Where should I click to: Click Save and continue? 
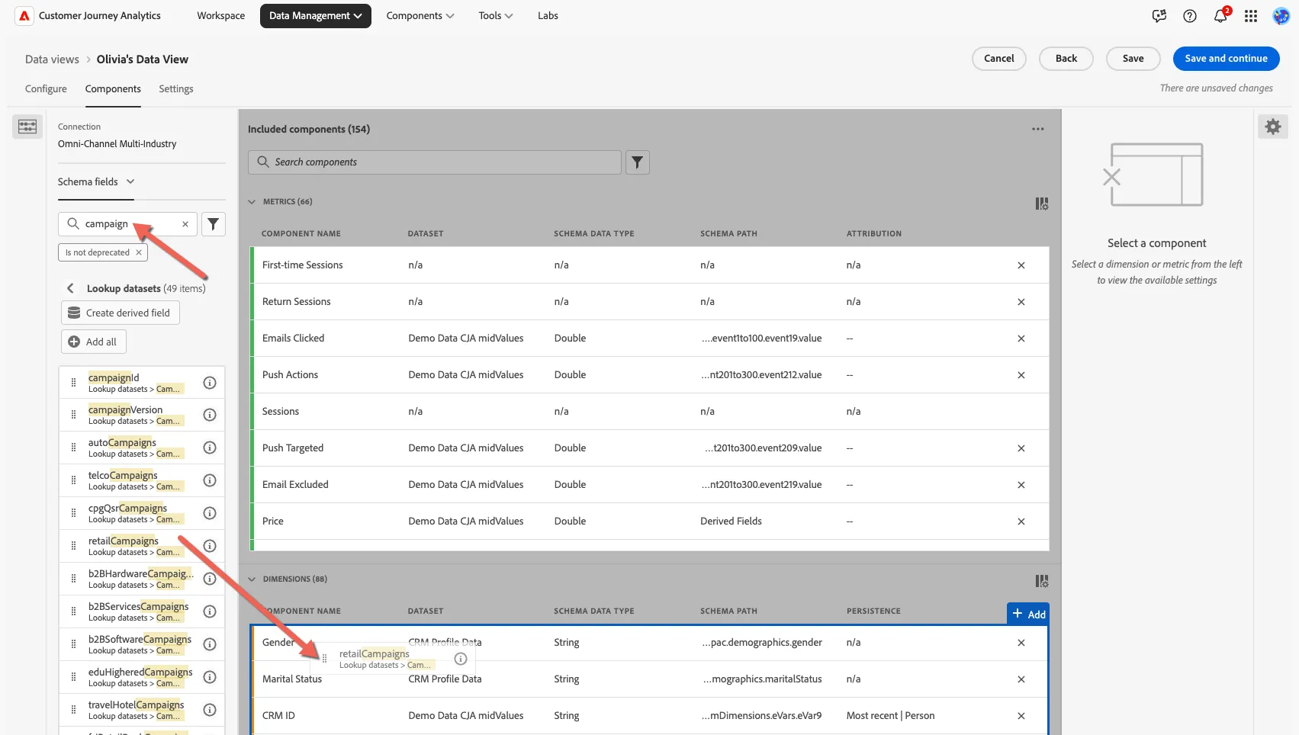coord(1226,59)
